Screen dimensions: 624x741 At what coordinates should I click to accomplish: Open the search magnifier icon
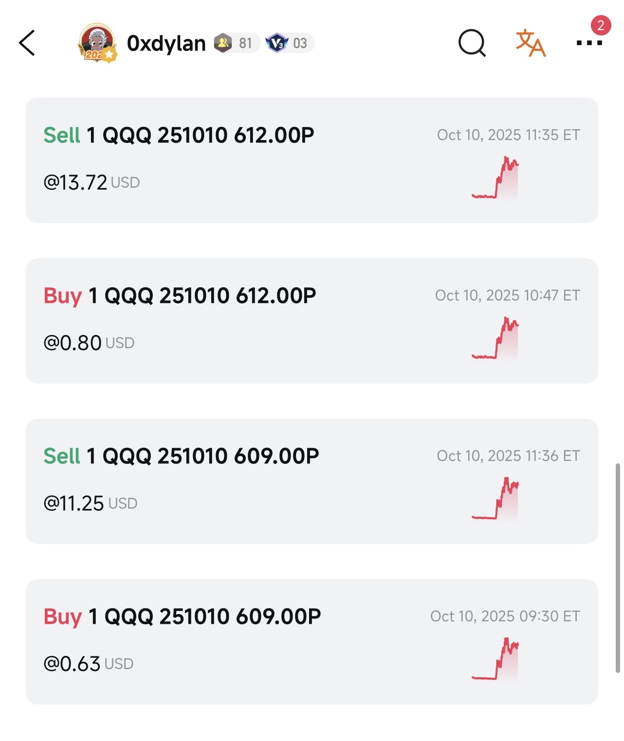(x=472, y=43)
